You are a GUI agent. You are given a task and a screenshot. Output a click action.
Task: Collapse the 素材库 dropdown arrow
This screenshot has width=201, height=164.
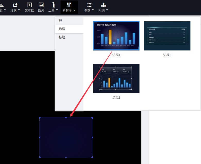(x=74, y=11)
